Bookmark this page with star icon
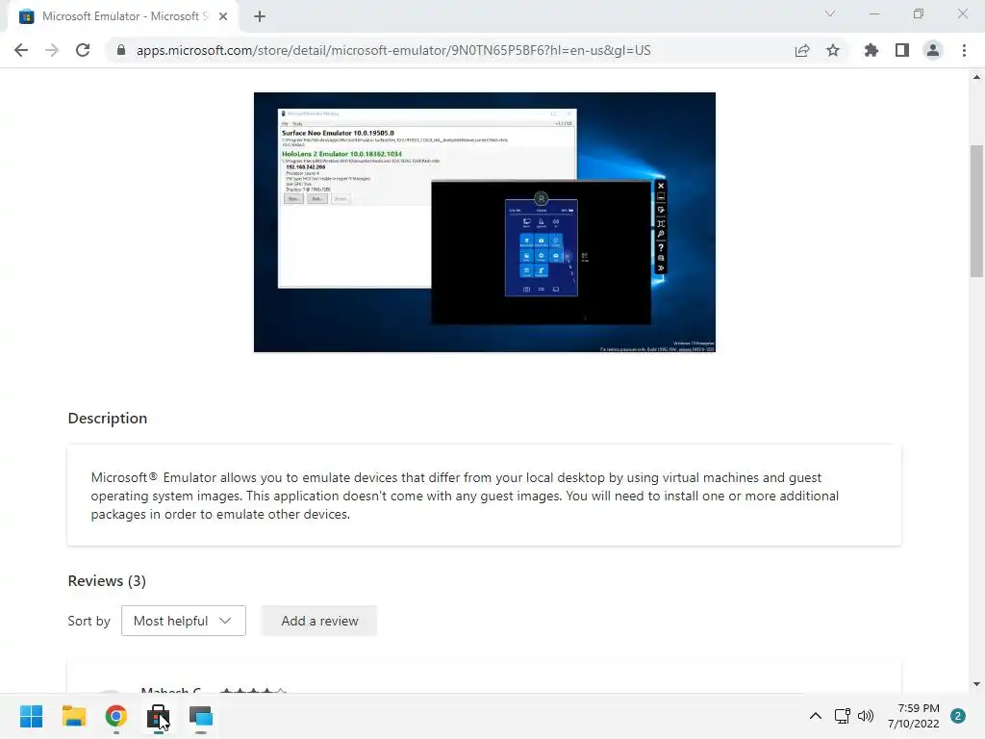 pyautogui.click(x=833, y=50)
